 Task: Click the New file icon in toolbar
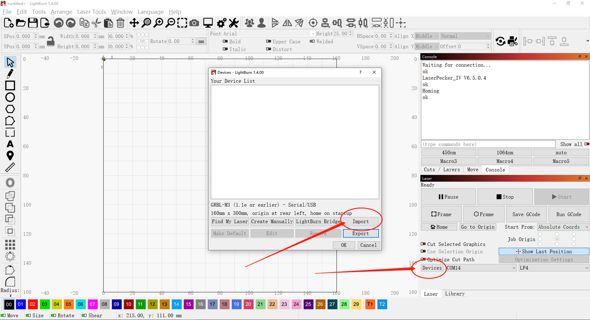click(x=8, y=23)
